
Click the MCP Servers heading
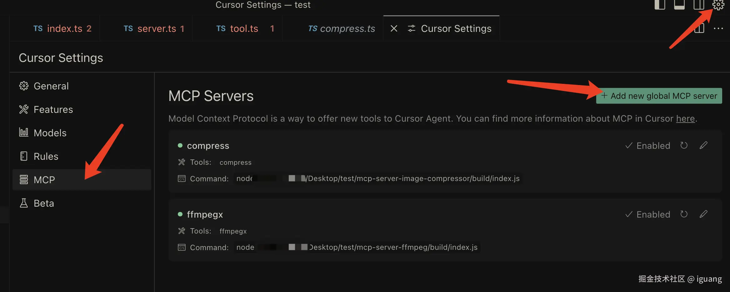(211, 96)
